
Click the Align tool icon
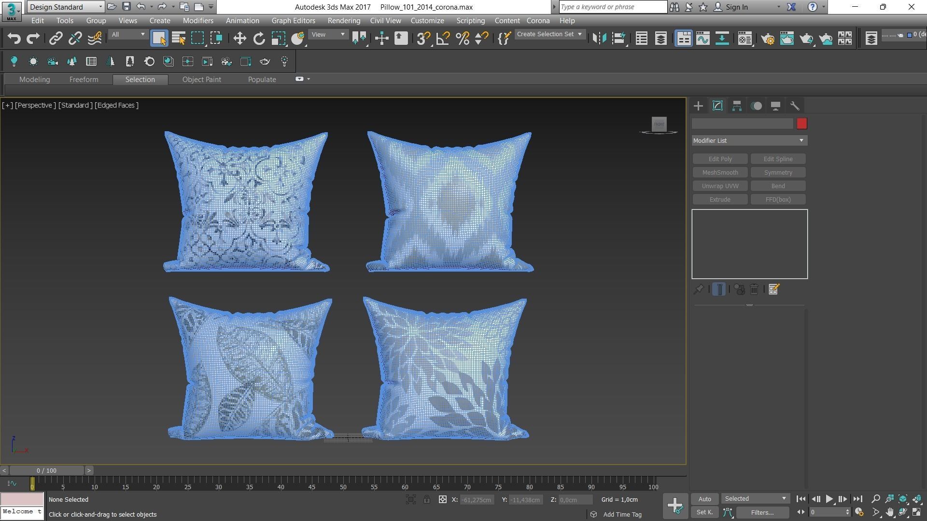tap(619, 39)
